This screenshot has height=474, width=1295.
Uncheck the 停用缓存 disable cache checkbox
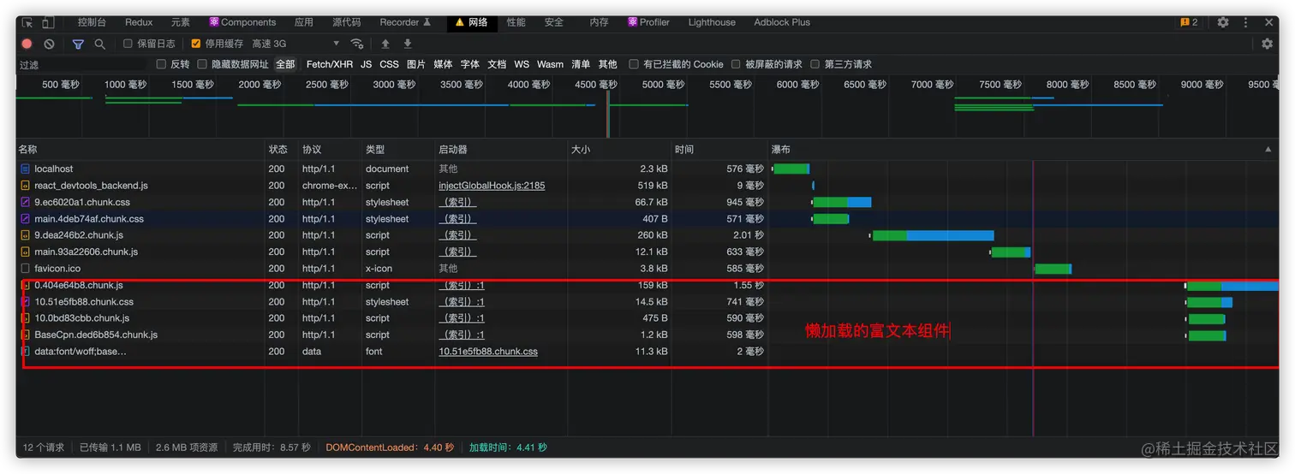coord(196,44)
